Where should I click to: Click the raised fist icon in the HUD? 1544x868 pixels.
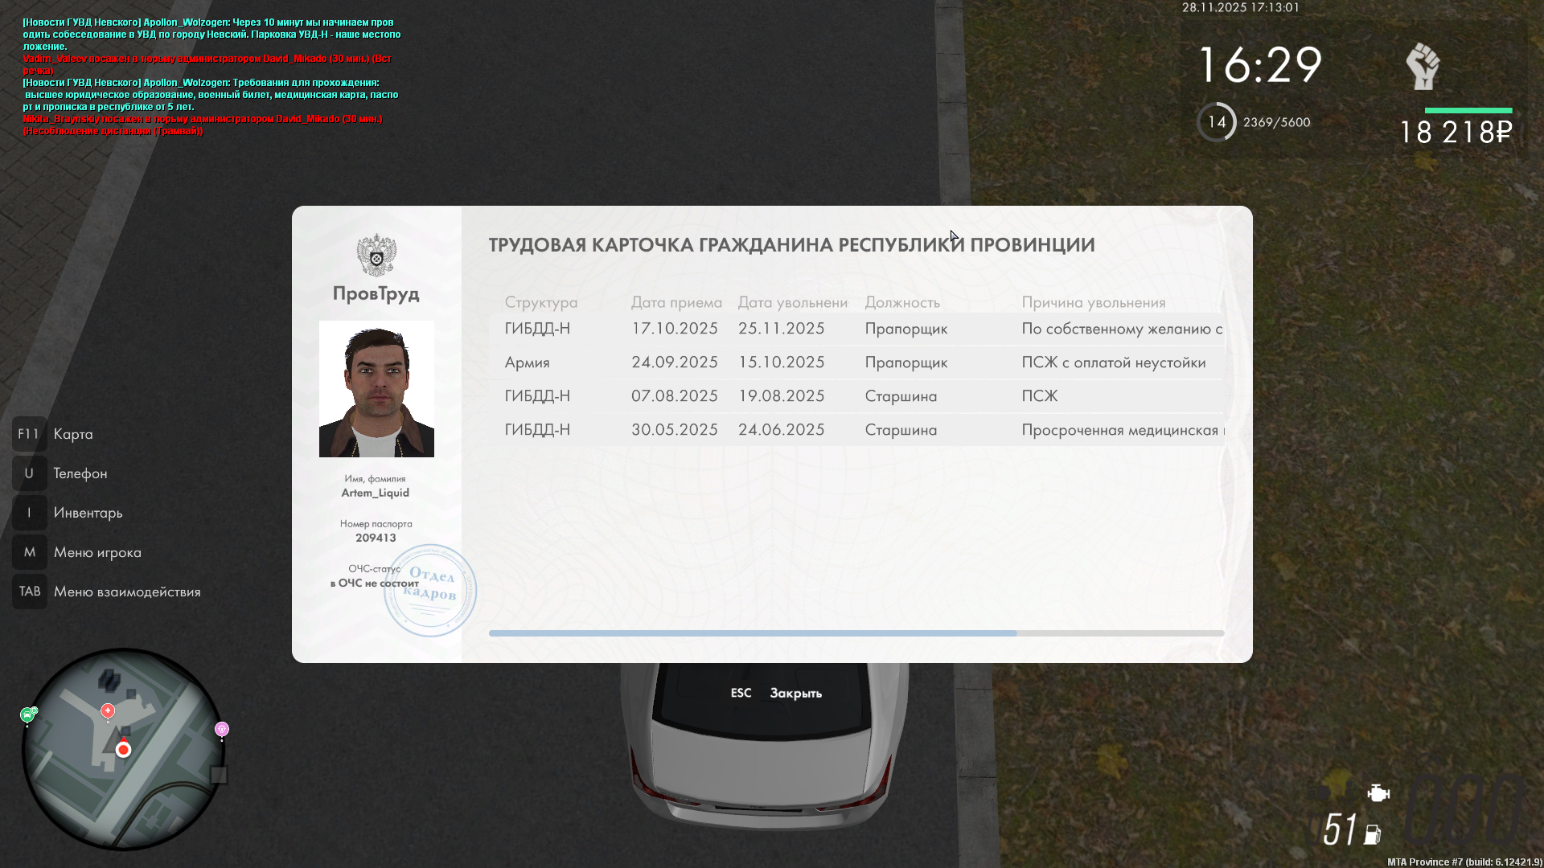[x=1423, y=66]
